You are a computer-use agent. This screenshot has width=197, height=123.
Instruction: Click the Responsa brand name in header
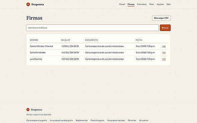[x=37, y=4]
